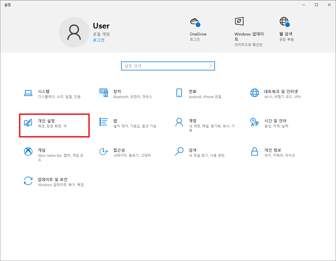Open the 시스템 laptop icon
Image resolution: width=336 pixels, height=261 pixels.
pos(28,93)
